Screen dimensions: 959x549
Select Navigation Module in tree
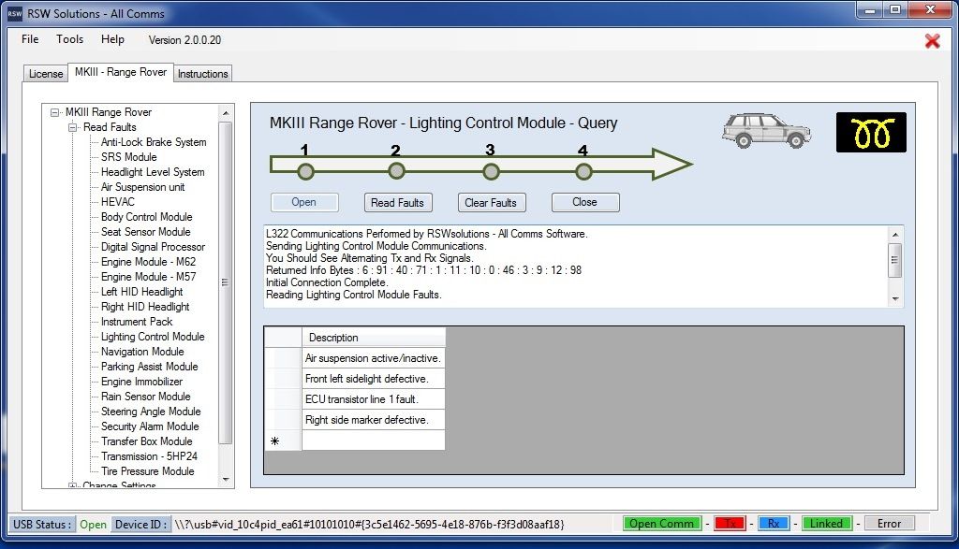point(142,352)
